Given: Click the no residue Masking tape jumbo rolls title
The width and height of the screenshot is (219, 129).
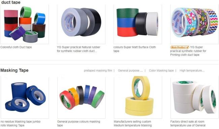Looking at the screenshot, I should coord(21,123).
